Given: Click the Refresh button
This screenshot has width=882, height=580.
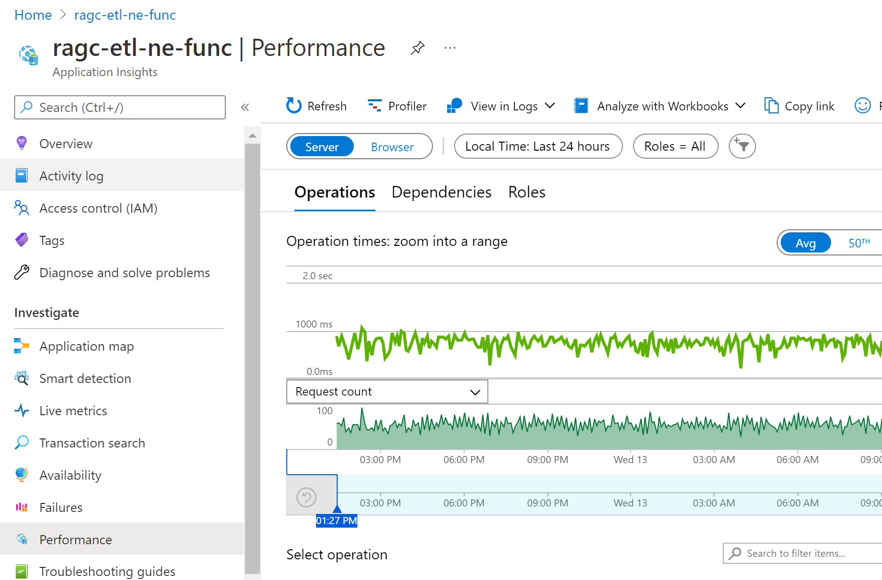Looking at the screenshot, I should pos(316,106).
